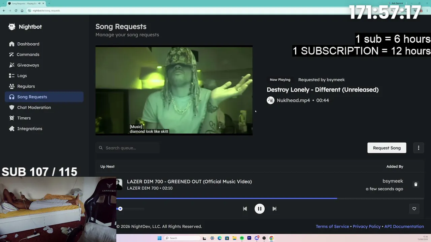Open Chat Moderation settings

point(44,108)
